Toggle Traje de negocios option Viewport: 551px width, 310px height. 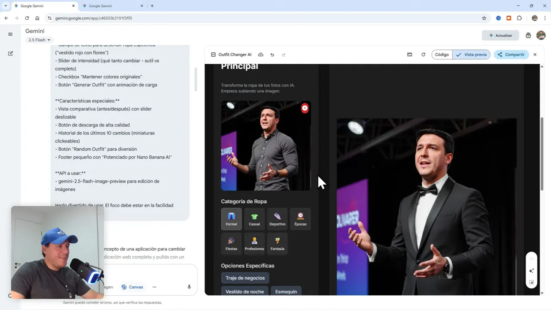click(245, 278)
